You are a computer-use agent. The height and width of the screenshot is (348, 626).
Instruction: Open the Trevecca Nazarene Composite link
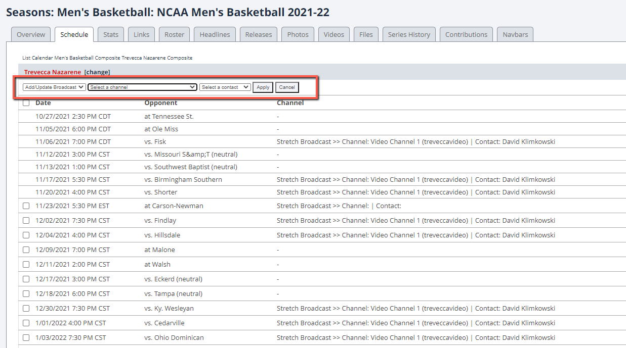tap(157, 58)
